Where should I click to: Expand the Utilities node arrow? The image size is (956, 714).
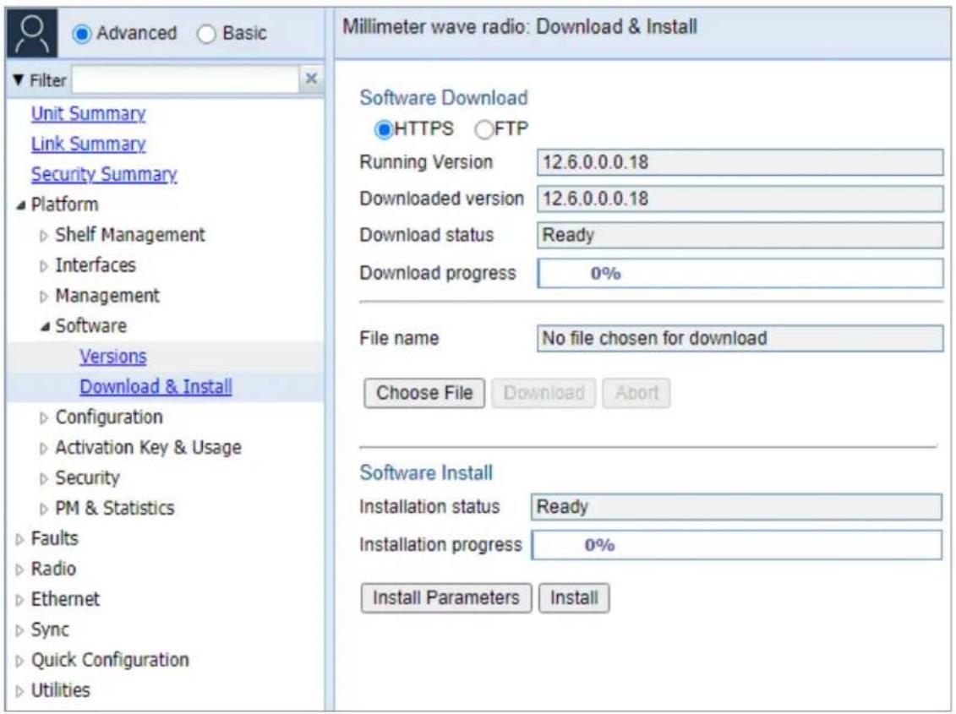click(x=19, y=691)
